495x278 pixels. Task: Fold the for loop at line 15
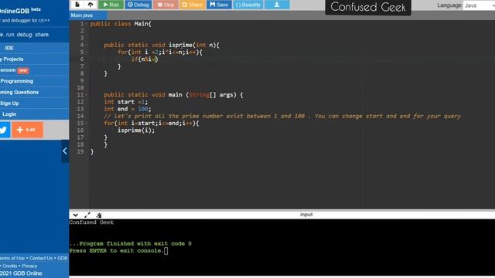click(87, 124)
